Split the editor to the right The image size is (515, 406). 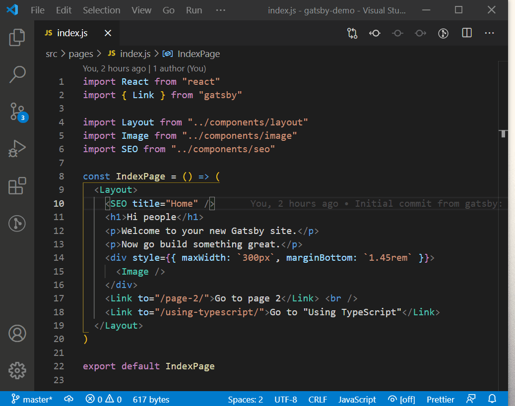[x=467, y=33]
